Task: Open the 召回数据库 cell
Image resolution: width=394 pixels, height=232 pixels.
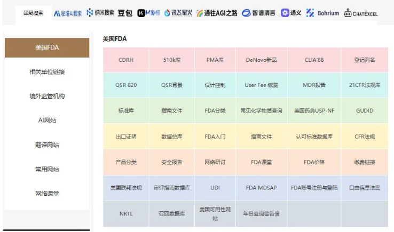Action: coord(172,214)
